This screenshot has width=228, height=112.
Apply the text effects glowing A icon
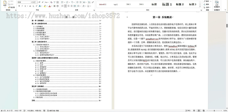pyautogui.click(x=40, y=6)
